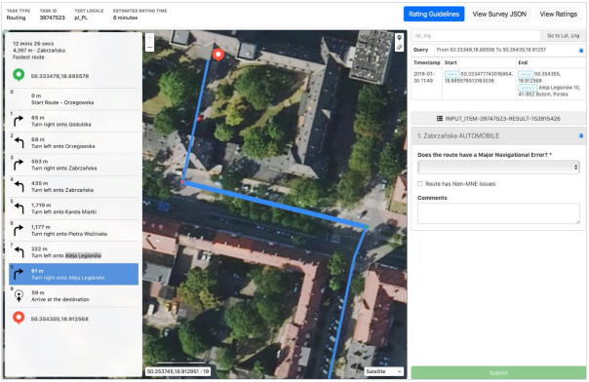589x382 pixels.
Task: Click the Rating Guidelines button
Action: 434,15
